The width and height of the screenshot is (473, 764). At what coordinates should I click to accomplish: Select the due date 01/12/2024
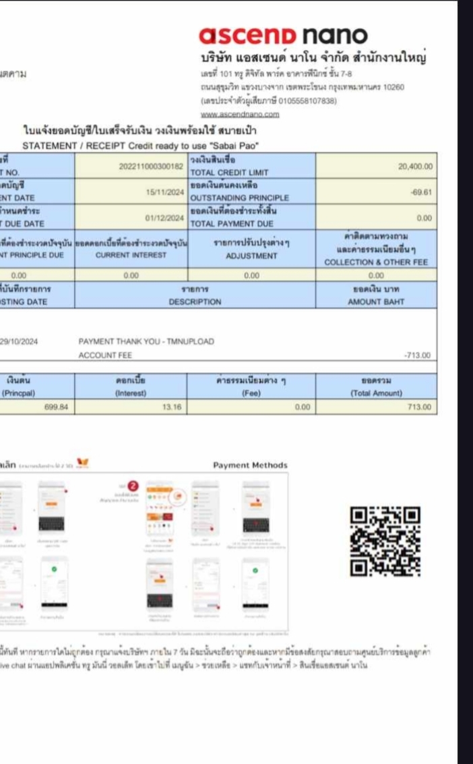[x=165, y=218]
